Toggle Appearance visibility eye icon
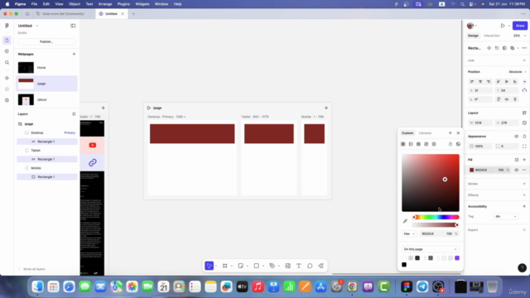The width and height of the screenshot is (530, 298). (x=516, y=137)
